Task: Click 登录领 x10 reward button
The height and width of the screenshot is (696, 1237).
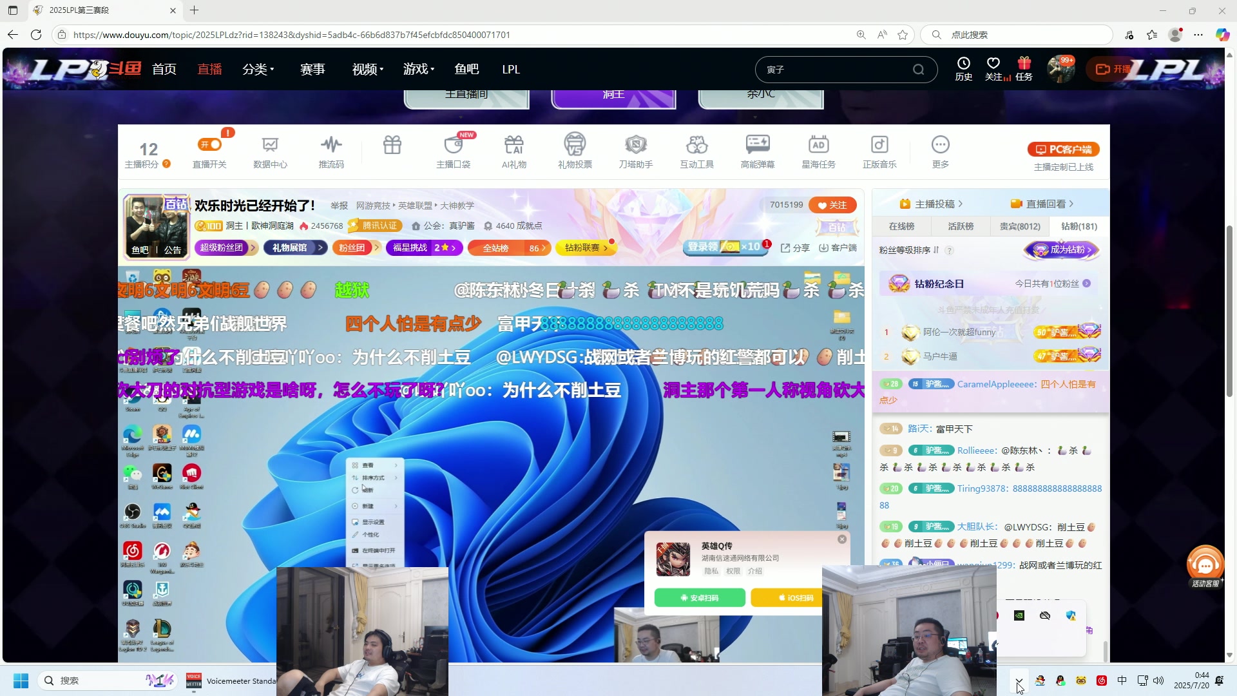Action: [725, 247]
